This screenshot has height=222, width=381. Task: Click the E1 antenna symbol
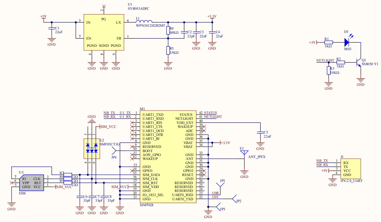coord(244,154)
